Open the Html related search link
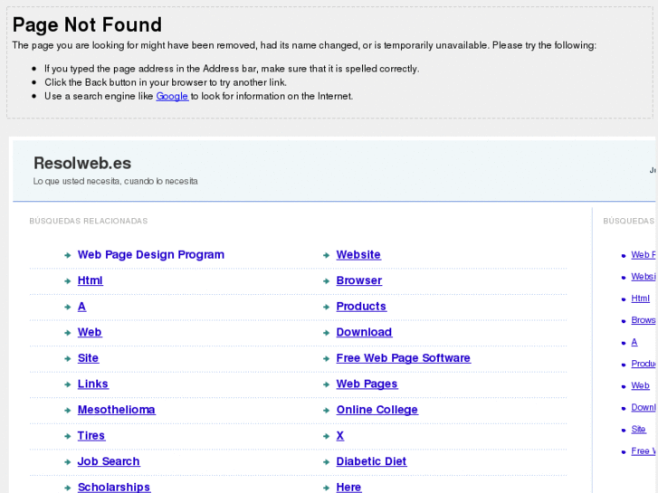The image size is (658, 493). (x=90, y=280)
